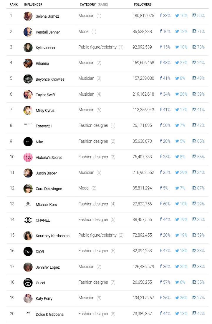Open Taylor Swift's influencer name link
This screenshot has width=212, height=324.
coord(45,95)
